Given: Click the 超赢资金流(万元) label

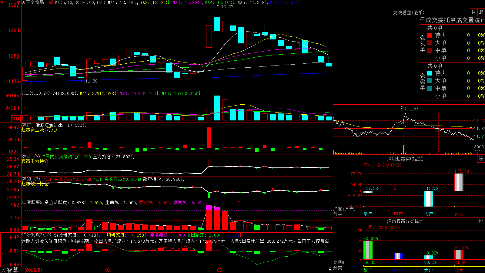Looking at the screenshot, I should pos(39,130).
